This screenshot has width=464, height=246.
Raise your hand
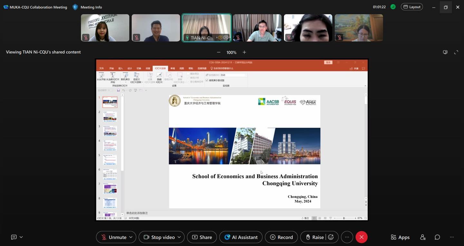[314, 237]
